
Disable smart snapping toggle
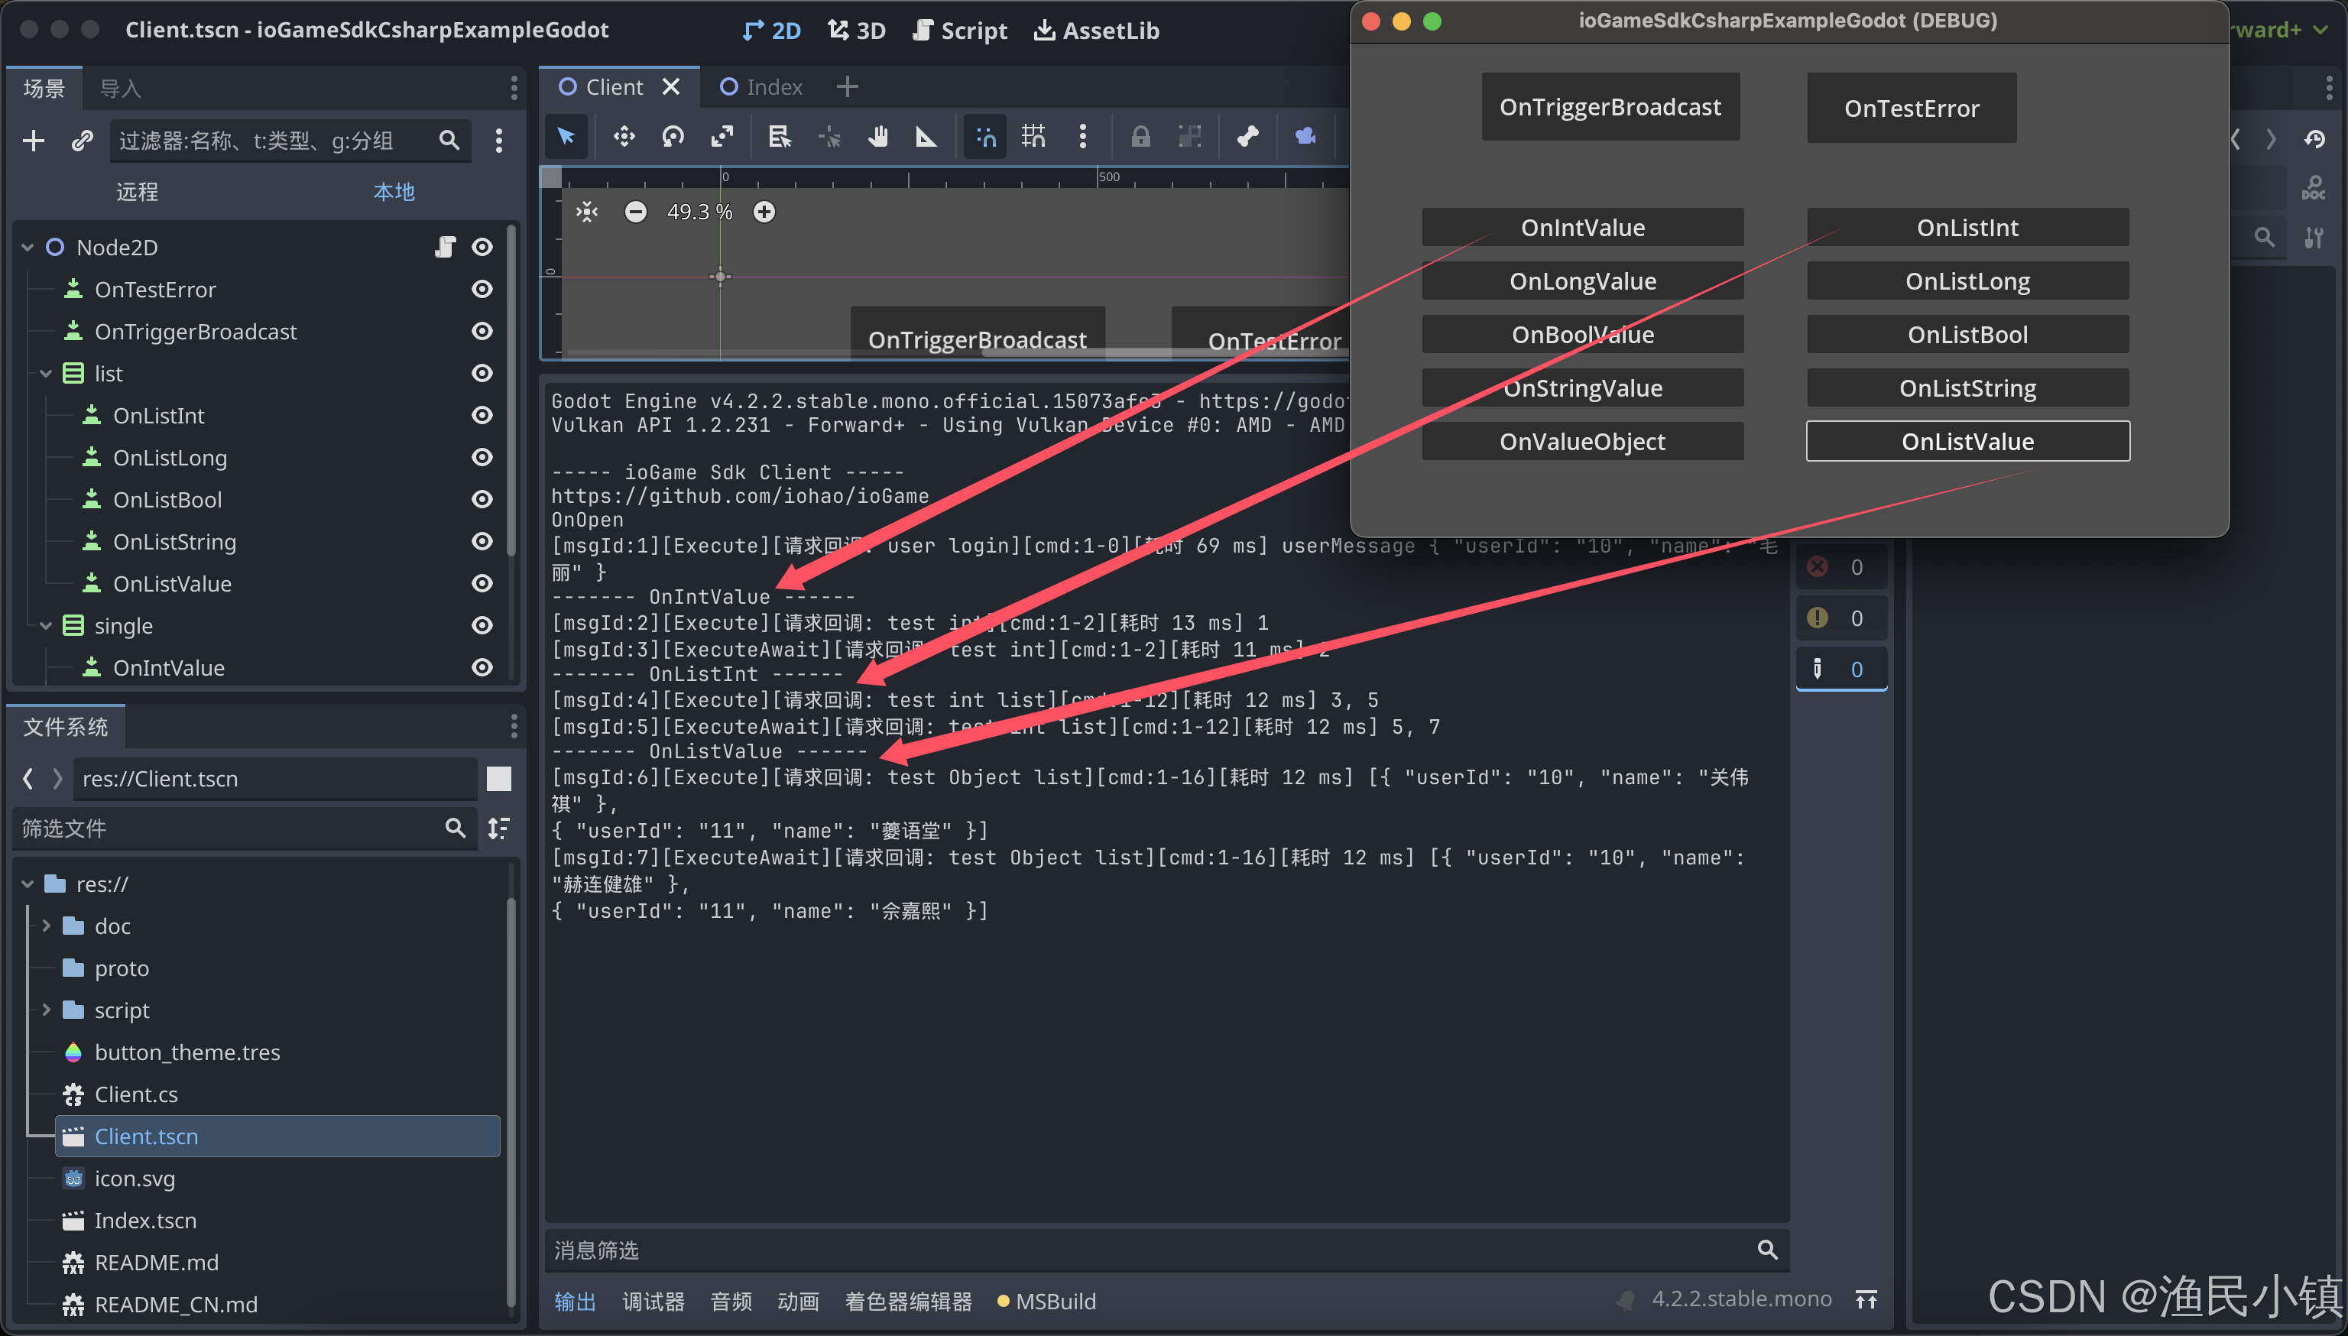[984, 136]
